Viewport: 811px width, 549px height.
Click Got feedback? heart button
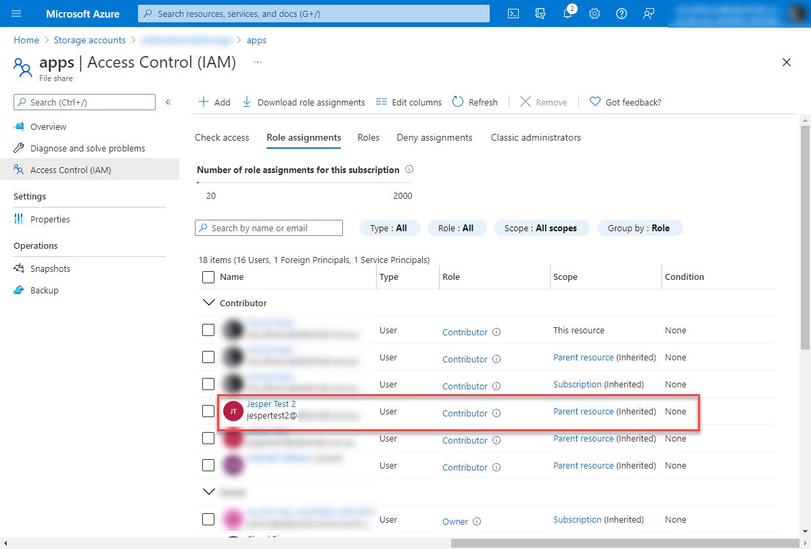pos(625,102)
